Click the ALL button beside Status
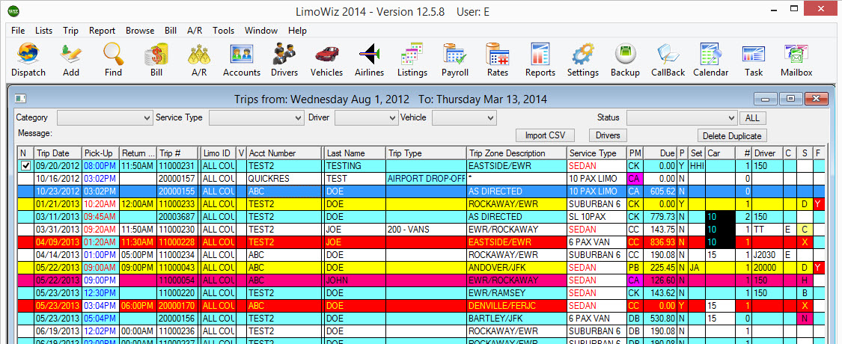This screenshot has width=842, height=344. (x=753, y=118)
